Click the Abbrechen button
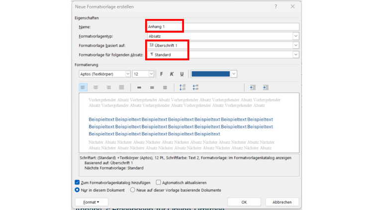The image size is (373, 210). [x=282, y=202]
